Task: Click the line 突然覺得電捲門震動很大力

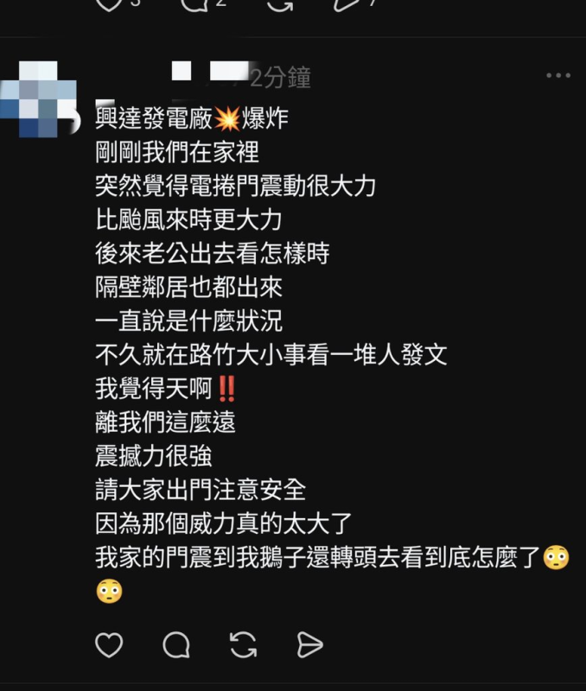Action: [235, 186]
